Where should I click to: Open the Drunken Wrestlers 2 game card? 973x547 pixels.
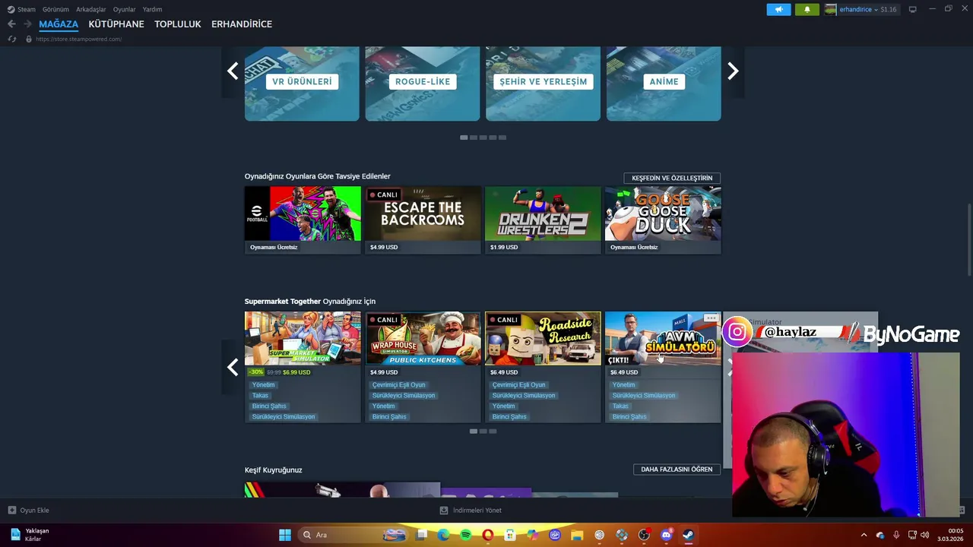click(x=543, y=220)
